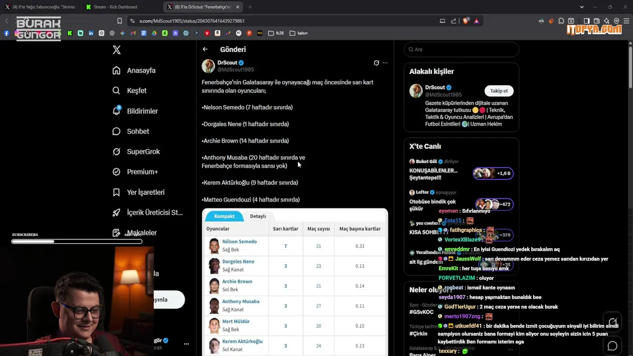Image resolution: width=633 pixels, height=356 pixels.
Task: Open the tab search chevron dropdown
Action: [x=582, y=7]
